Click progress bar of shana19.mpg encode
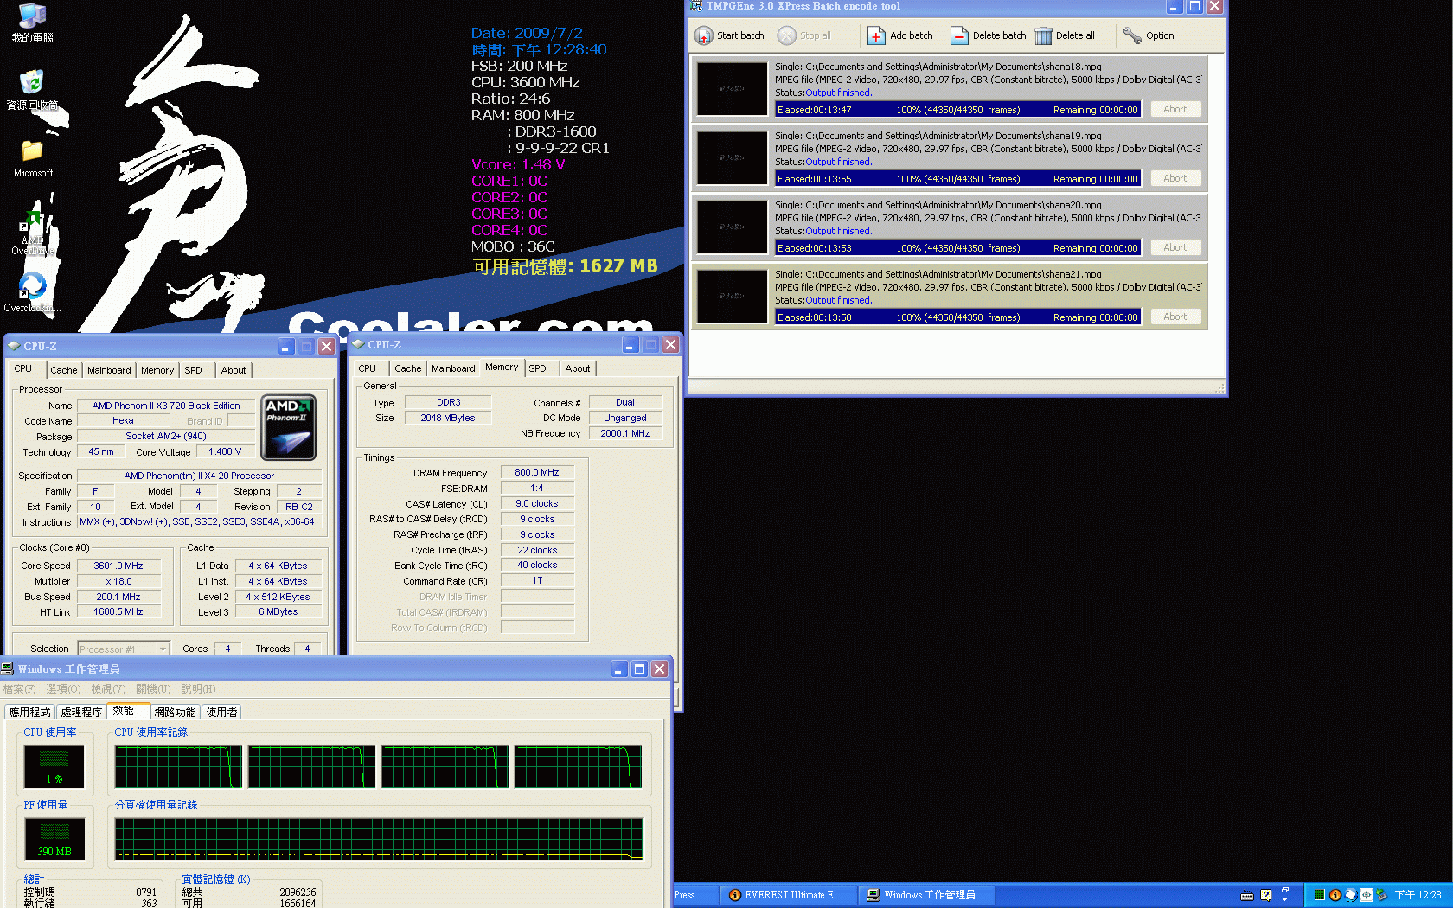This screenshot has width=1453, height=908. pos(957,179)
